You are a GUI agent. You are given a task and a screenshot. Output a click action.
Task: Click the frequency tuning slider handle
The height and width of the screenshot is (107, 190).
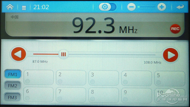click(x=64, y=54)
